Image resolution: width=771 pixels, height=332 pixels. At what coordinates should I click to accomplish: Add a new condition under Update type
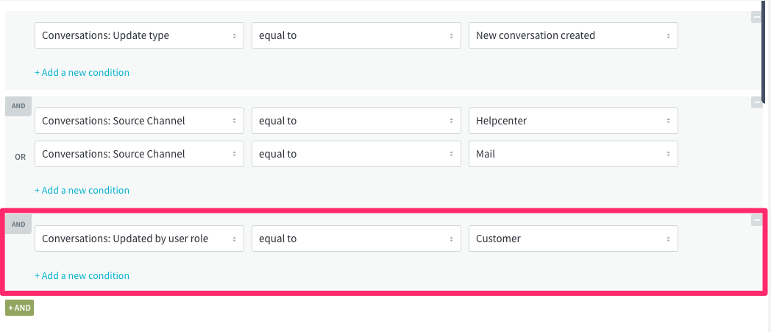click(82, 73)
